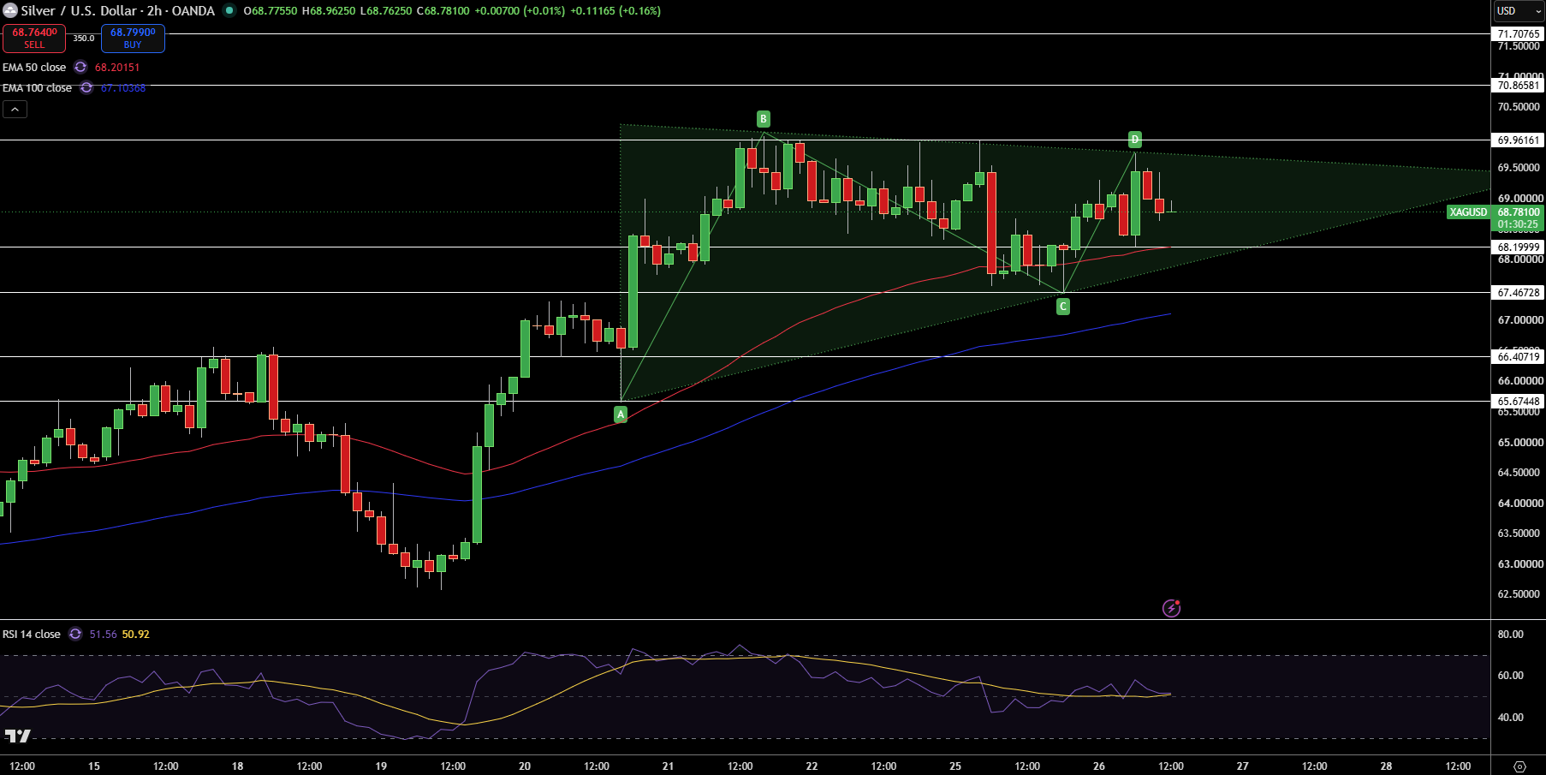
Task: Collapse the indicator legend with chevron
Action: pyautogui.click(x=15, y=109)
